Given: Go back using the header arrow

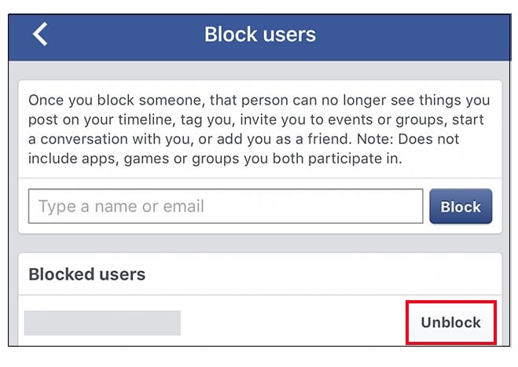Looking at the screenshot, I should tap(40, 34).
